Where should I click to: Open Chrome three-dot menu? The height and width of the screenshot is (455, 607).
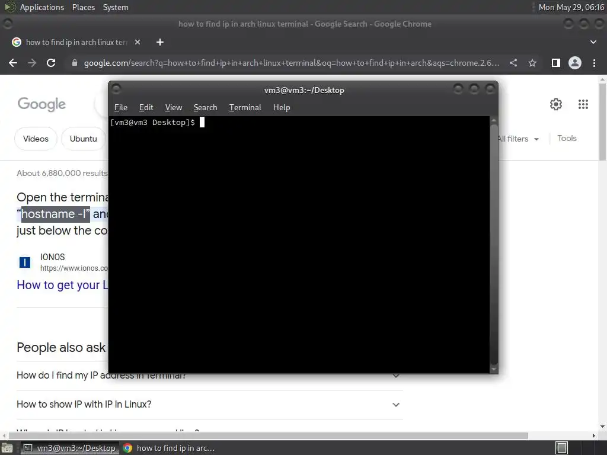click(x=594, y=63)
